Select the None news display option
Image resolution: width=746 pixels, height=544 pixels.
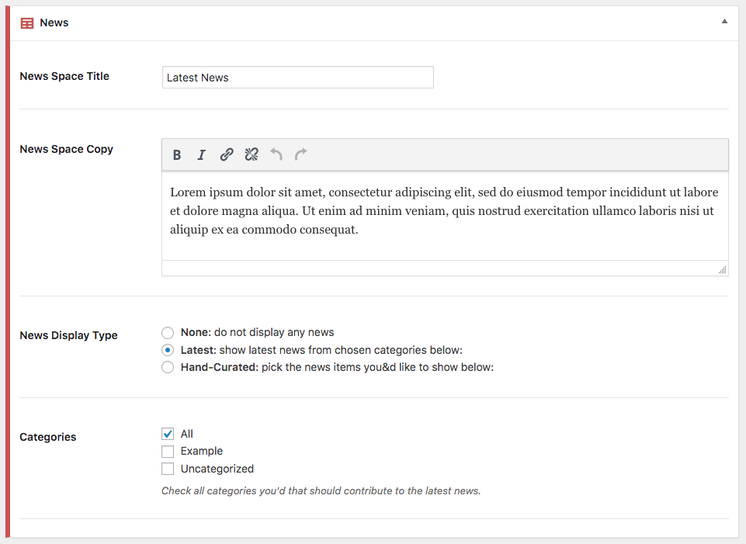tap(168, 332)
